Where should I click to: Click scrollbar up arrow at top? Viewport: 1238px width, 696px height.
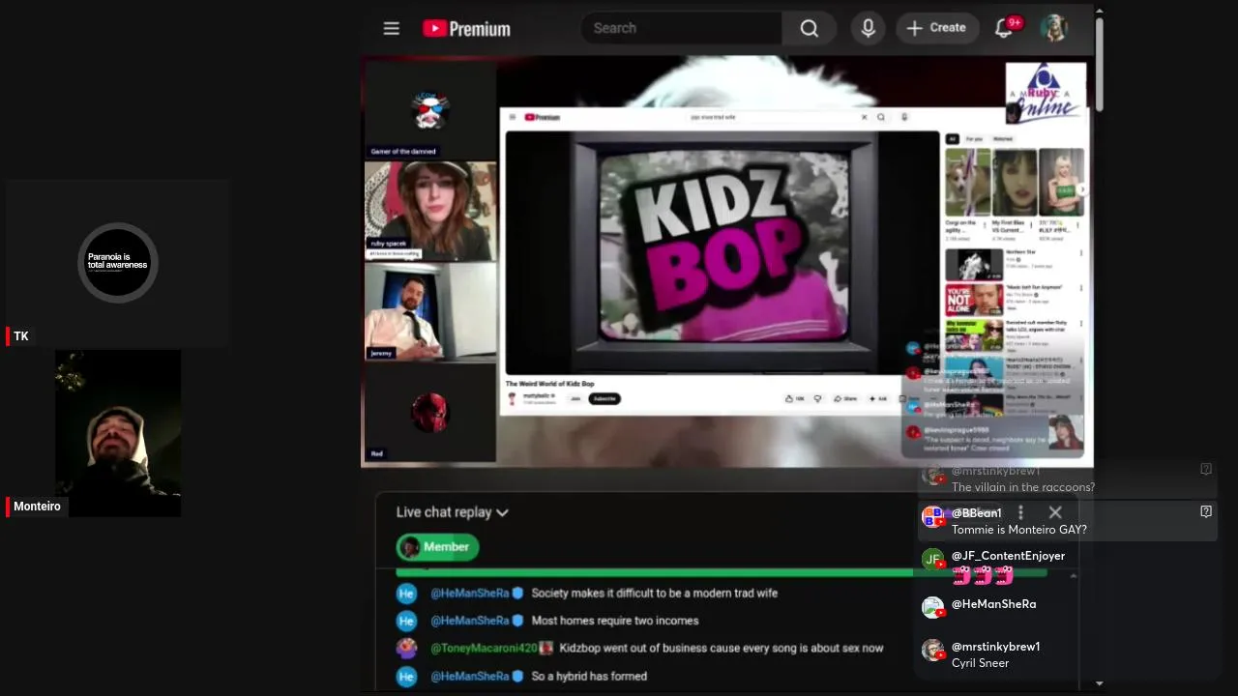tap(1099, 10)
